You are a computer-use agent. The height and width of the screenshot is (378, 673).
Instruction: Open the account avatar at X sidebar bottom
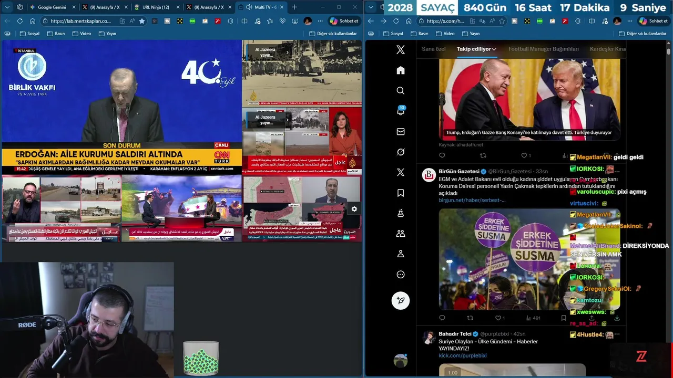coord(401,360)
